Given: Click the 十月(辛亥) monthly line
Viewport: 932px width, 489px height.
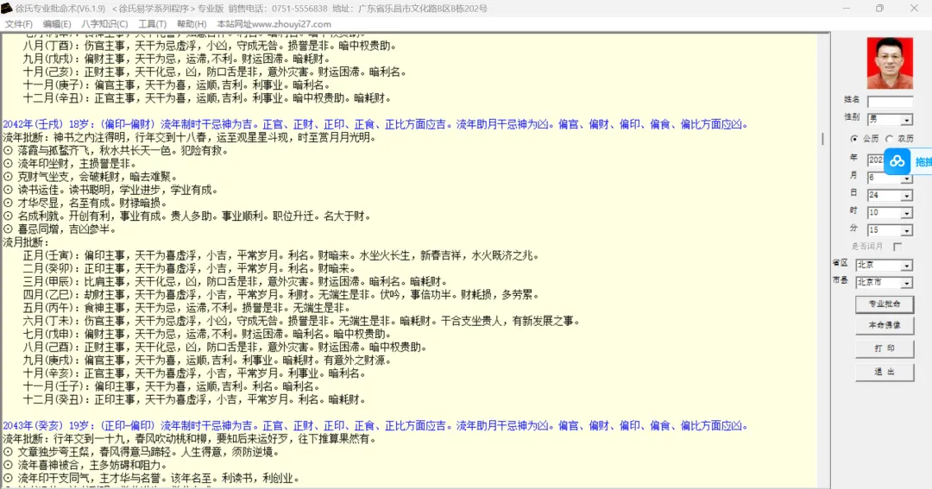Looking at the screenshot, I should pos(195,373).
